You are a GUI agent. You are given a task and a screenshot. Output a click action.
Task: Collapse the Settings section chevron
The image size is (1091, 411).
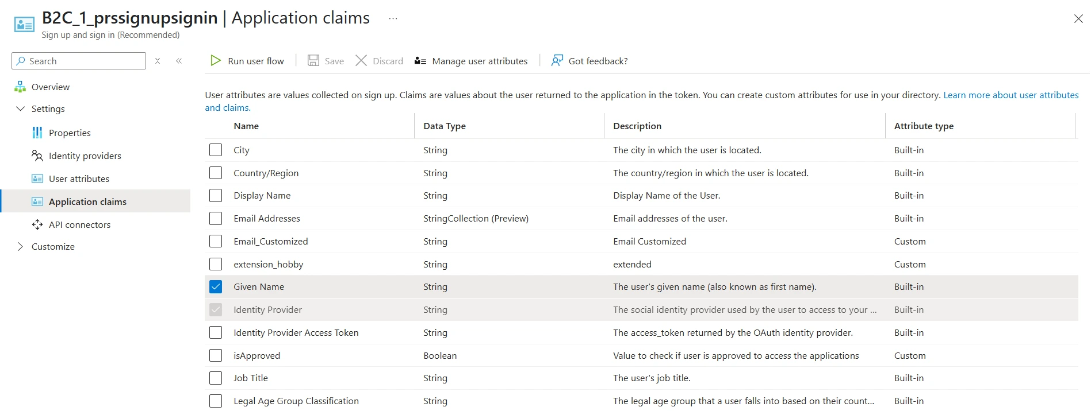[21, 108]
